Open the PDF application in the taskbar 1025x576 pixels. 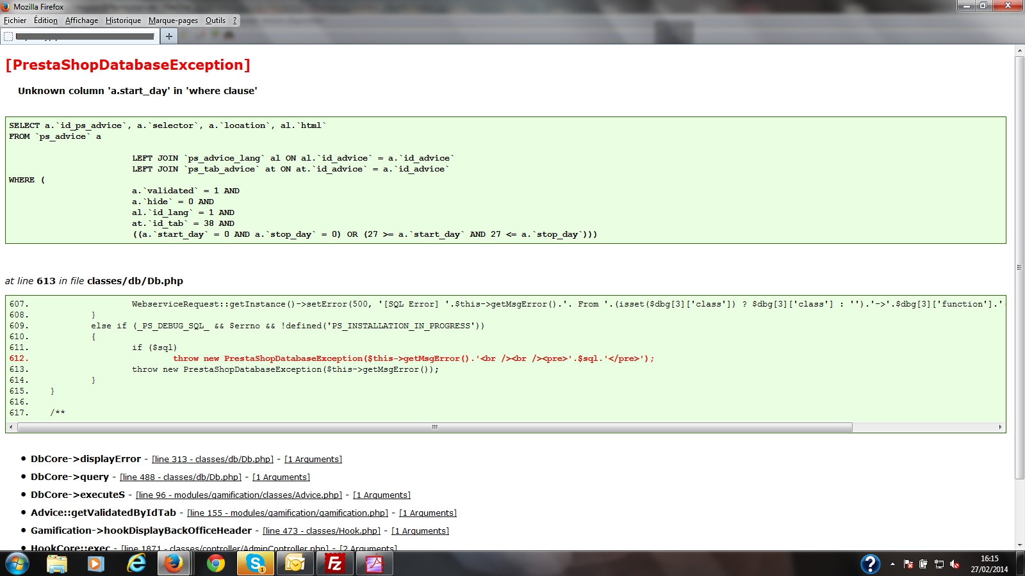pos(374,564)
